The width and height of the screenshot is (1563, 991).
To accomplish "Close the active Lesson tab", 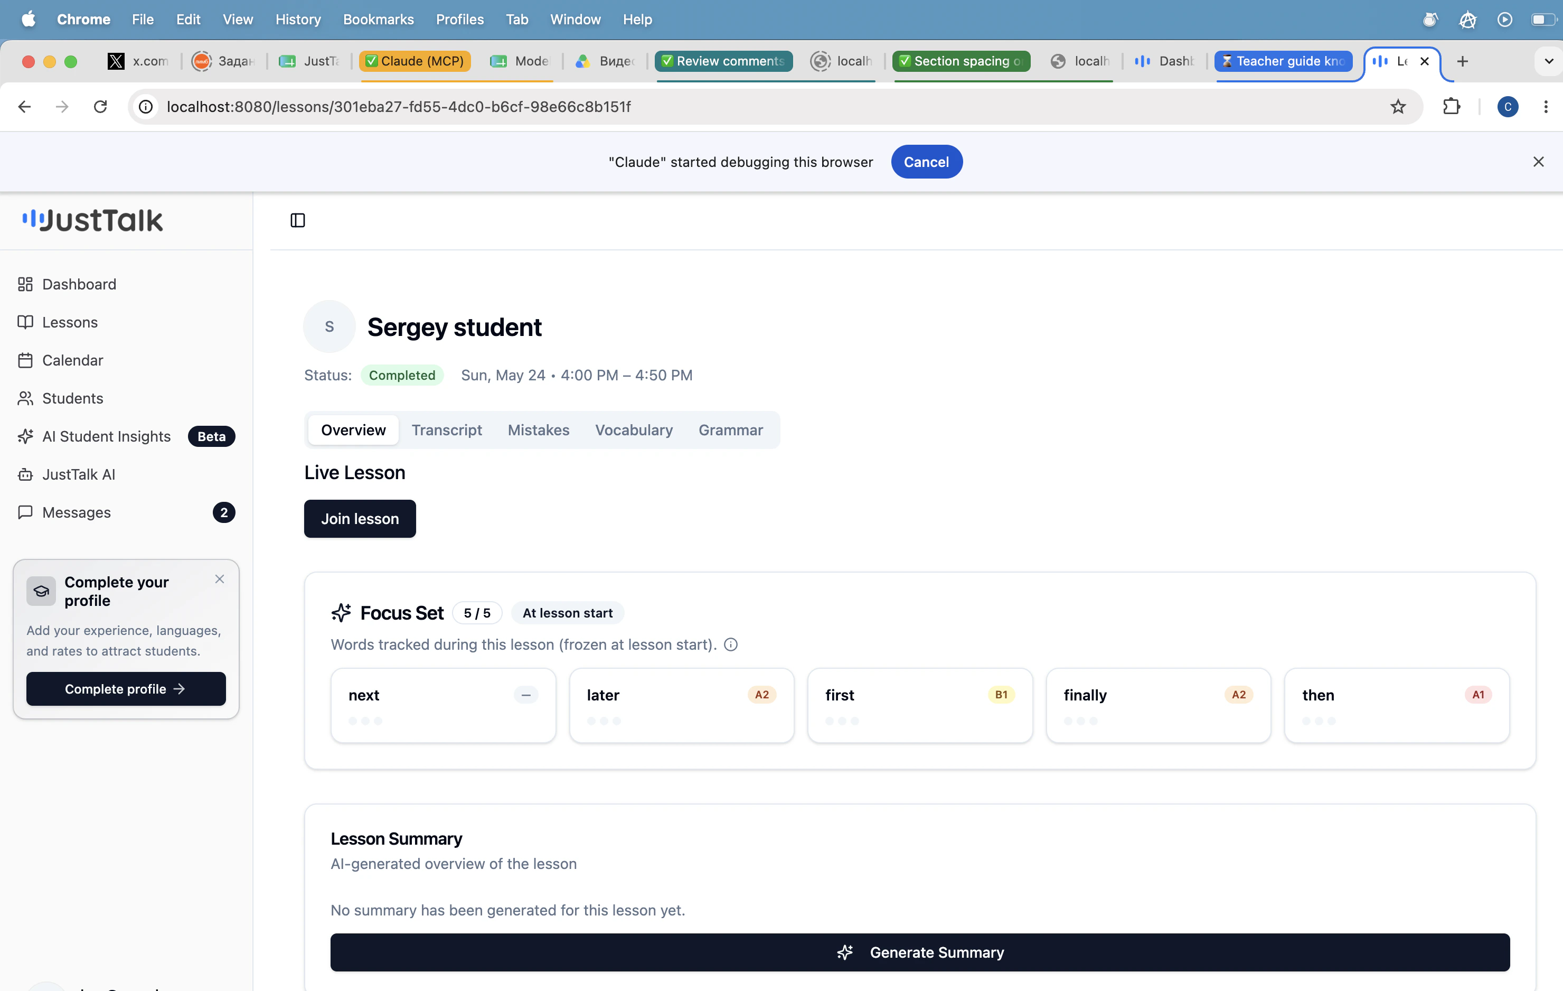I will pyautogui.click(x=1425, y=61).
